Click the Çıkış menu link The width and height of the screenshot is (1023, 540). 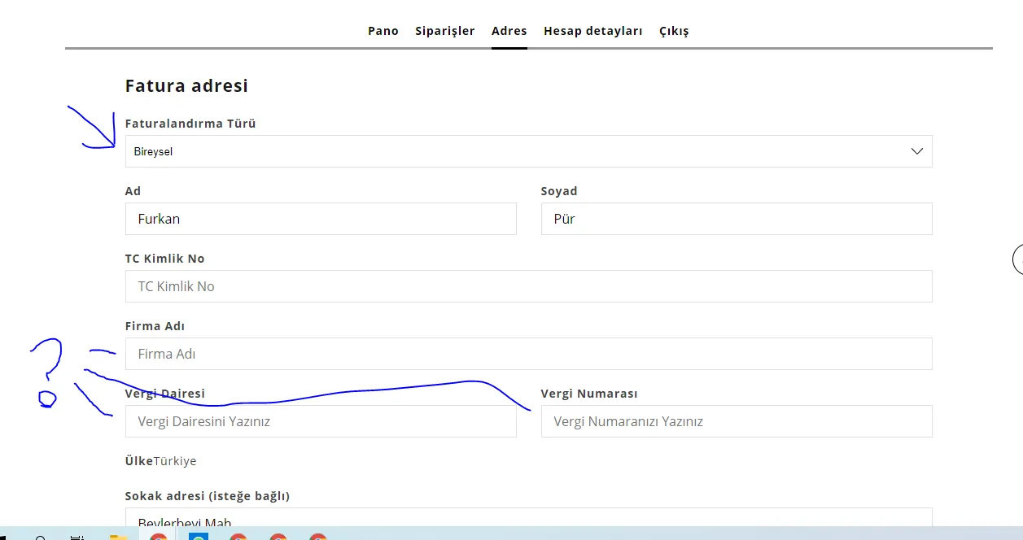[x=674, y=31]
